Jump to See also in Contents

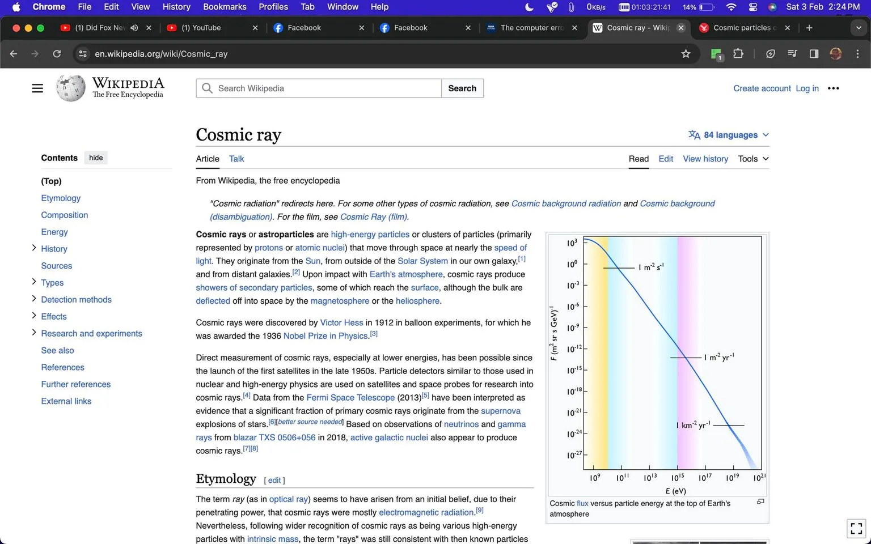click(x=57, y=350)
